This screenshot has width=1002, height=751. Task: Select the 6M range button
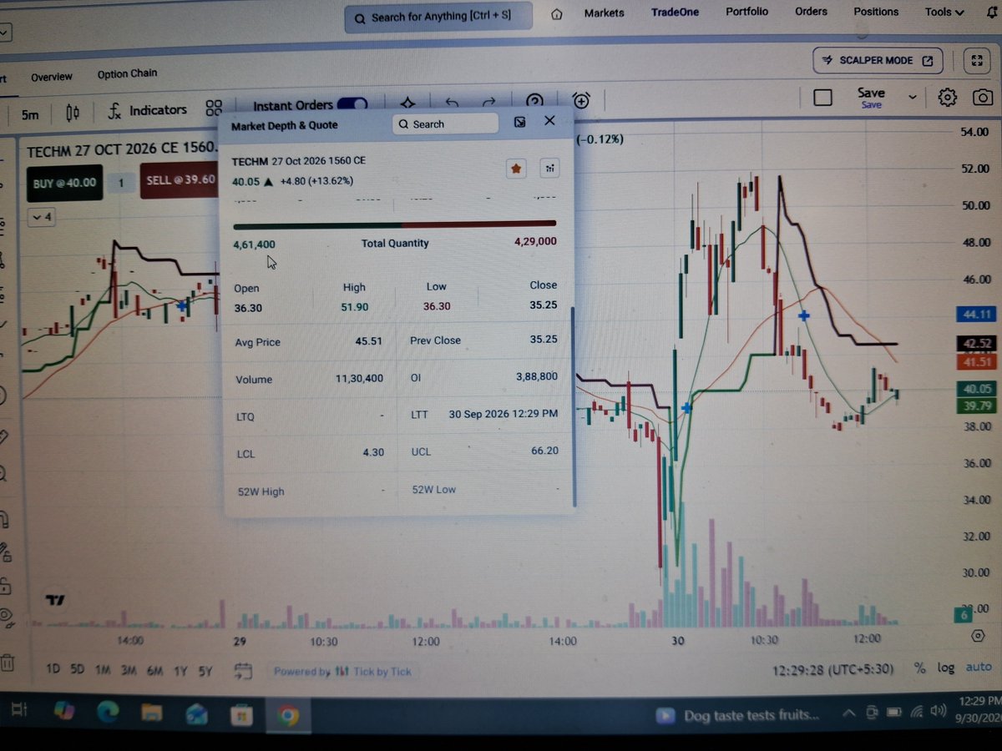click(154, 670)
